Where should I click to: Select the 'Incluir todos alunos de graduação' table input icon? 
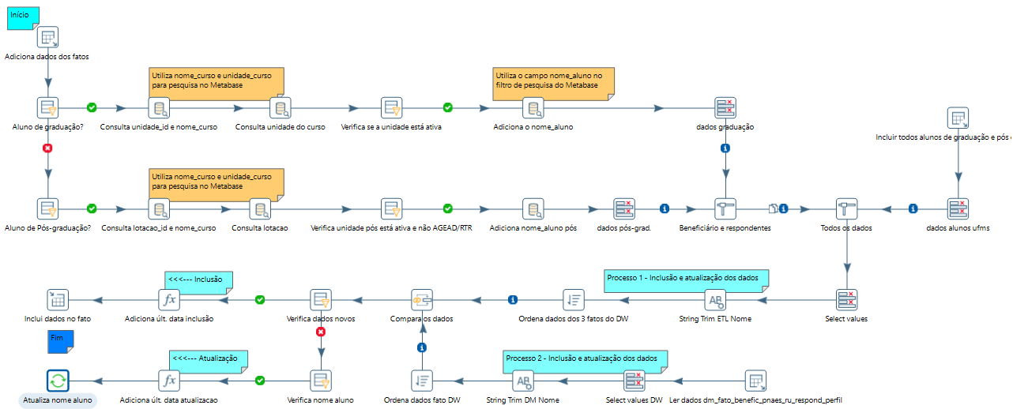(958, 118)
